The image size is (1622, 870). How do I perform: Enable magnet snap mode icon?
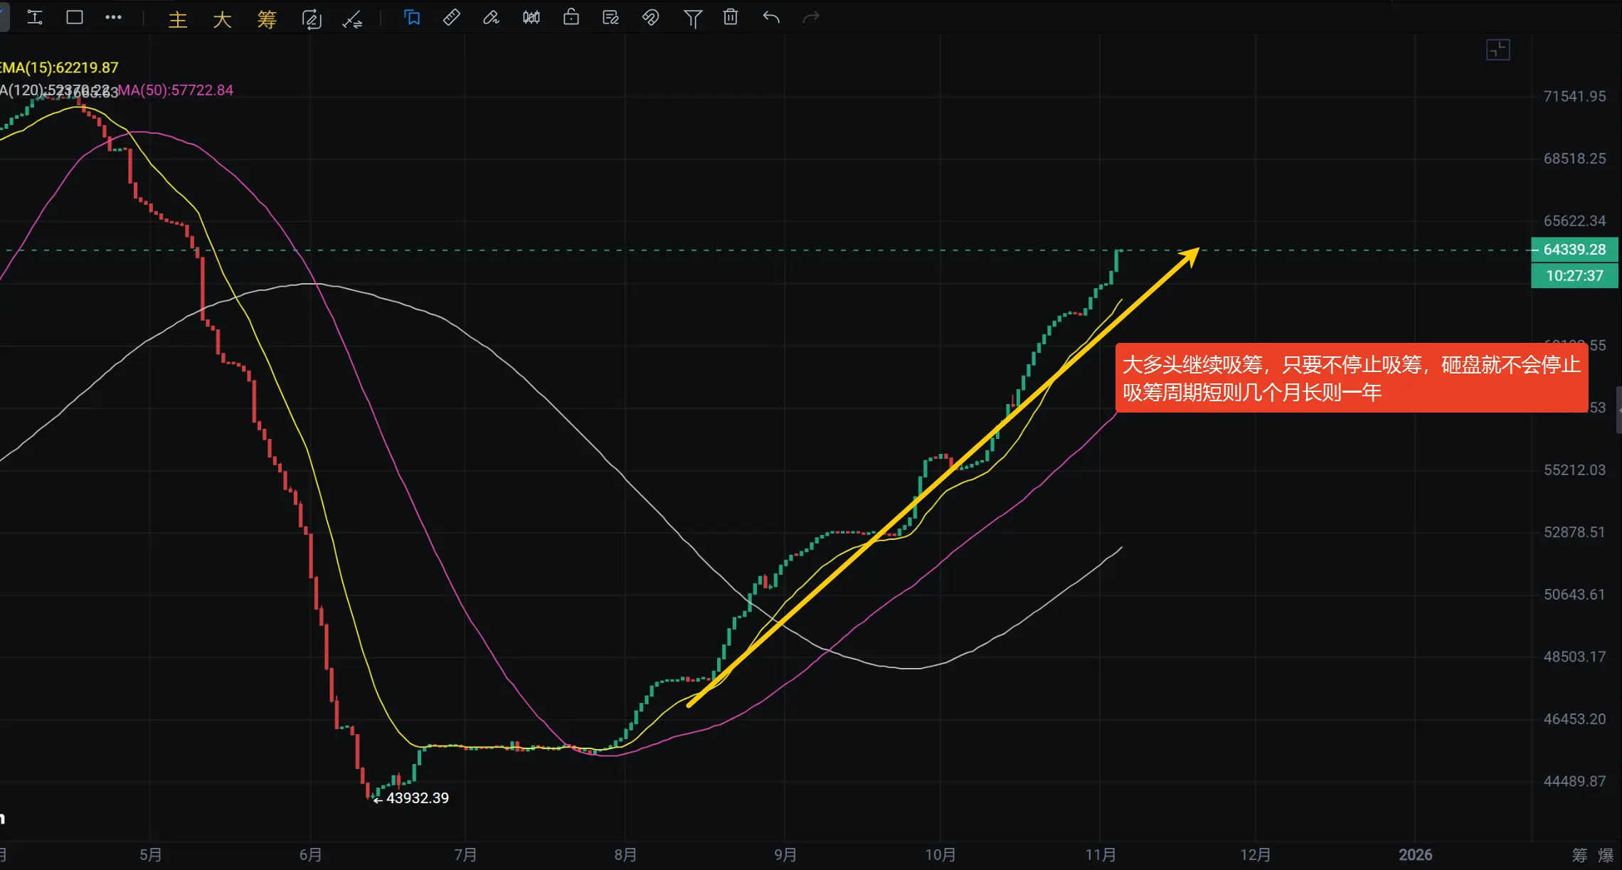(x=650, y=18)
